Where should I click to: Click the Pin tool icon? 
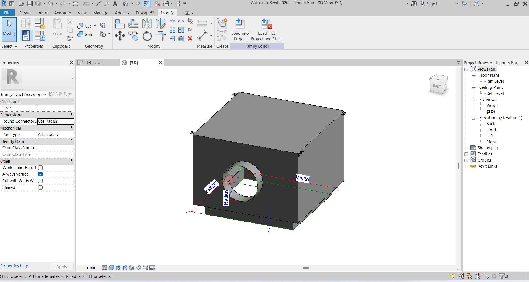(190, 30)
